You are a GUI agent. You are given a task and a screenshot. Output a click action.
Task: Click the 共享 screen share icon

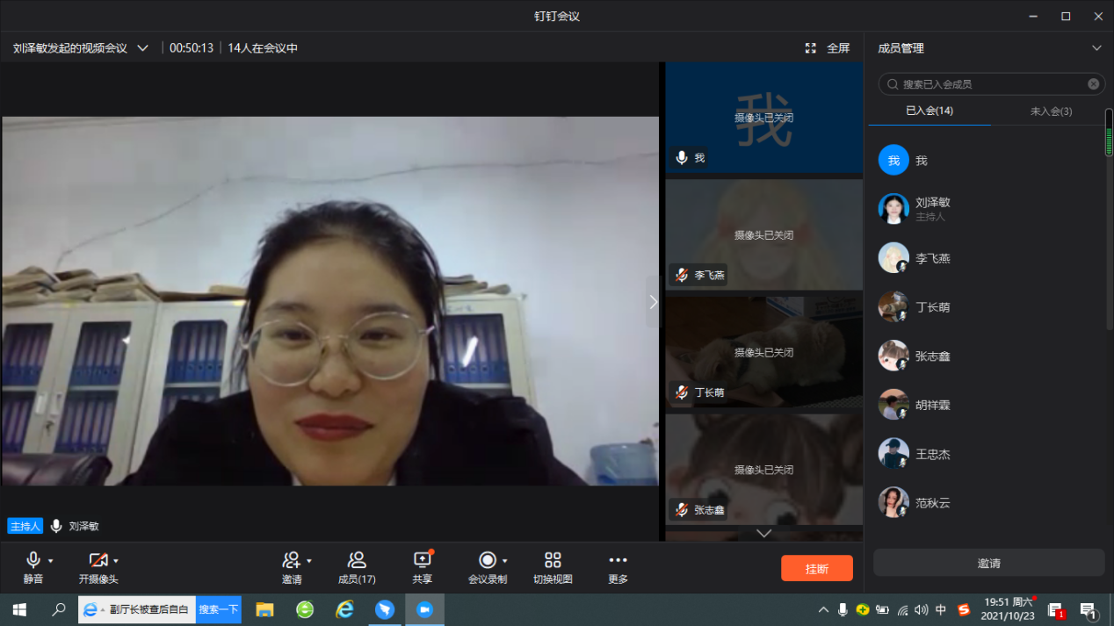click(x=423, y=560)
